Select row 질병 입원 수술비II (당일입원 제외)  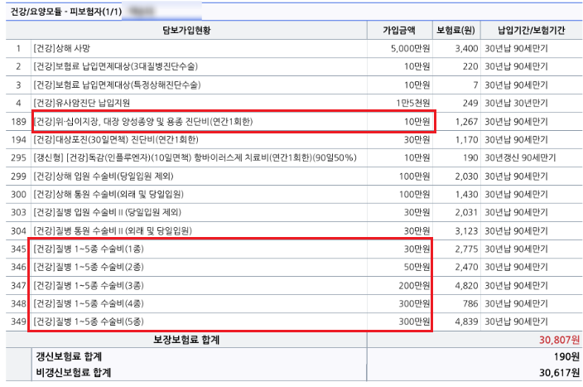click(x=294, y=212)
